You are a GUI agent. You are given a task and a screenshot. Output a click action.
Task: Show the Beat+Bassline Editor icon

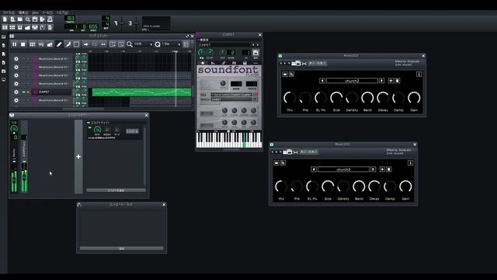(x=12, y=28)
